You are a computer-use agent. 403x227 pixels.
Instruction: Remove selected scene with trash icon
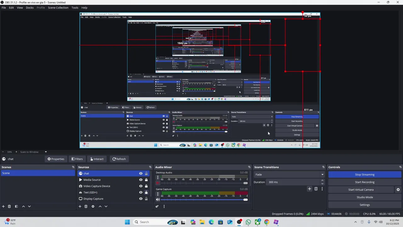tap(9, 207)
